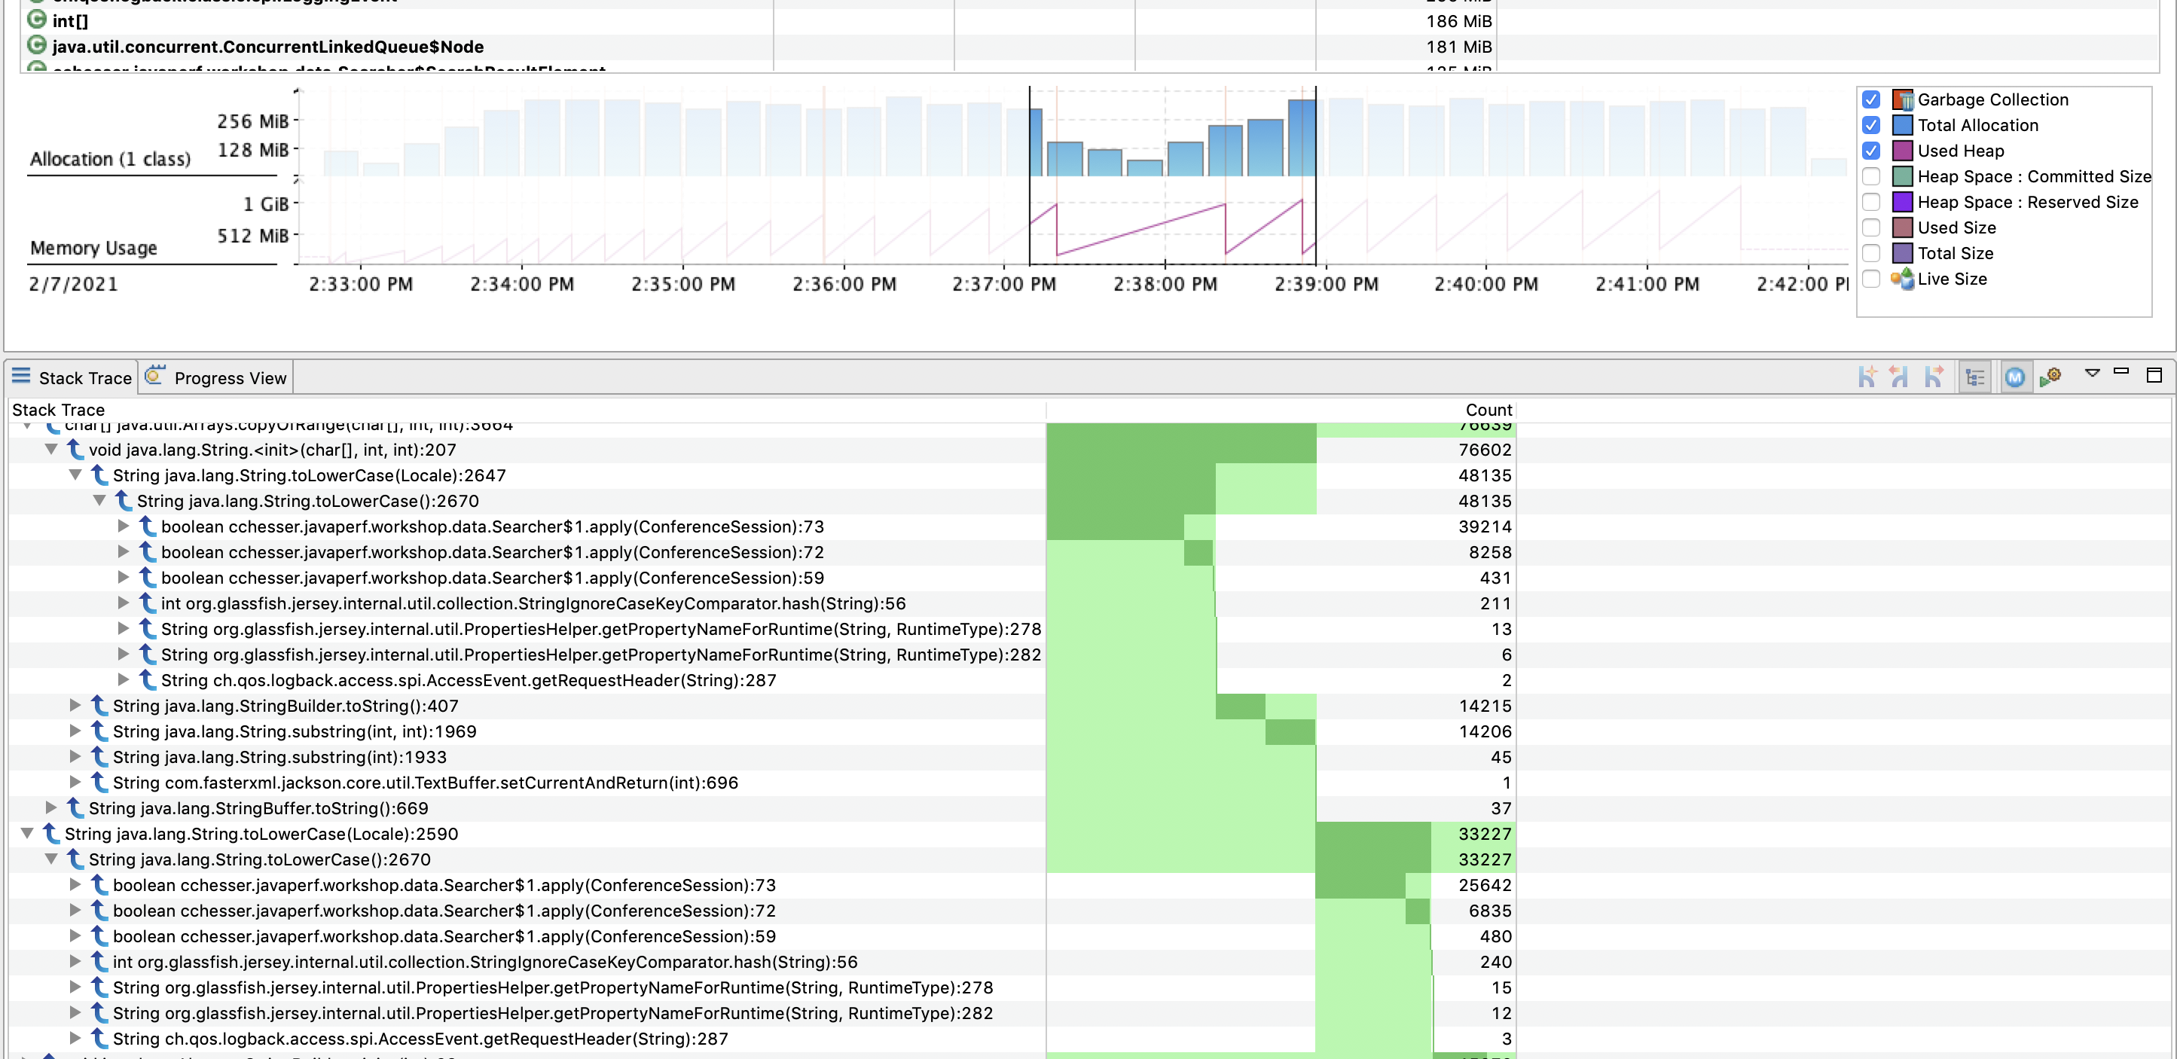
Task: Enable Heap Space Committed Size checkbox
Action: [x=1871, y=177]
